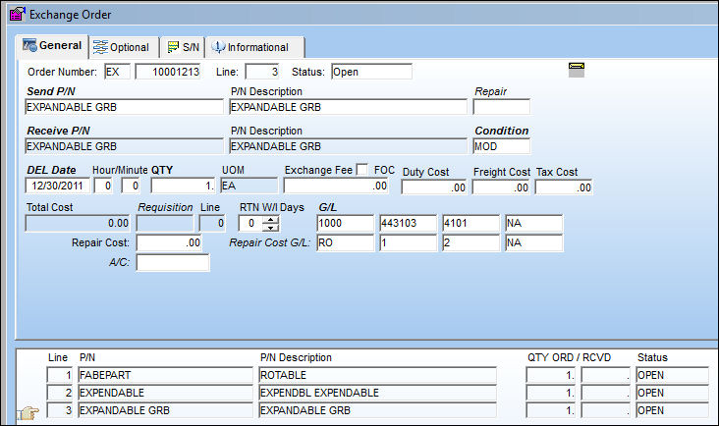Click the G/L field 1000
This screenshot has width=719, height=426.
click(x=346, y=224)
